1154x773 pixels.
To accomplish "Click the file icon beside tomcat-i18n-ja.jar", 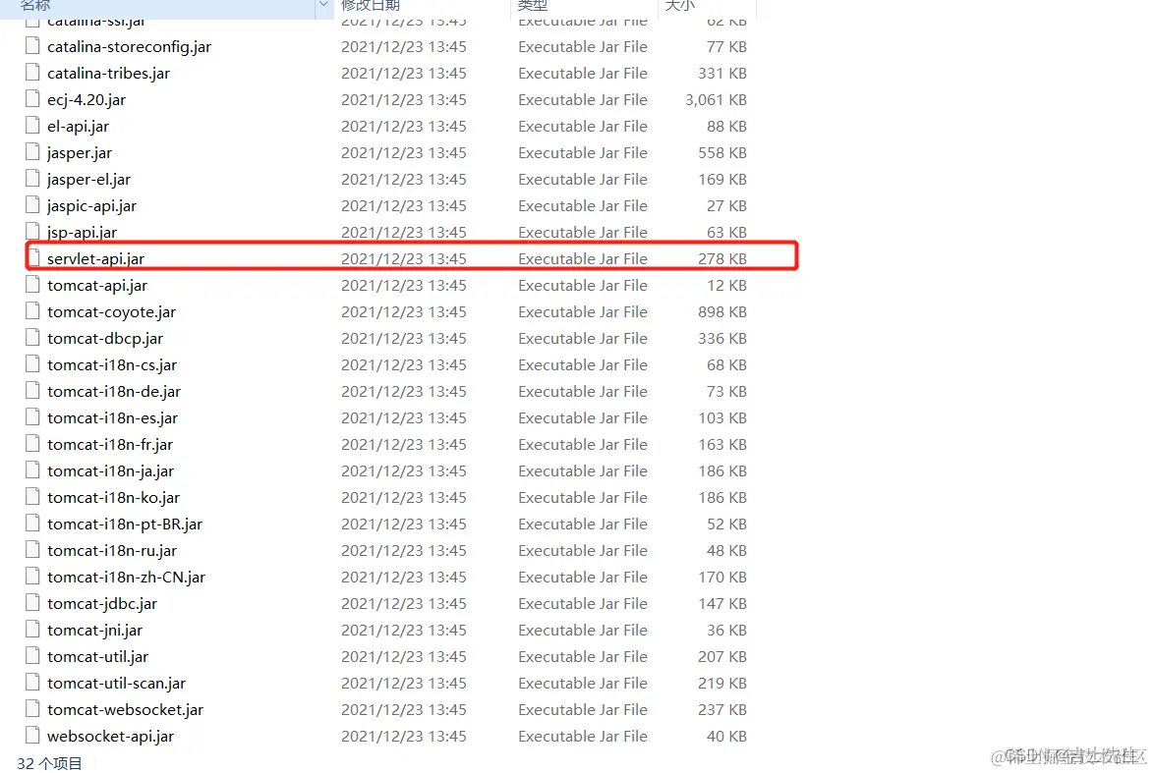I will click(x=32, y=469).
